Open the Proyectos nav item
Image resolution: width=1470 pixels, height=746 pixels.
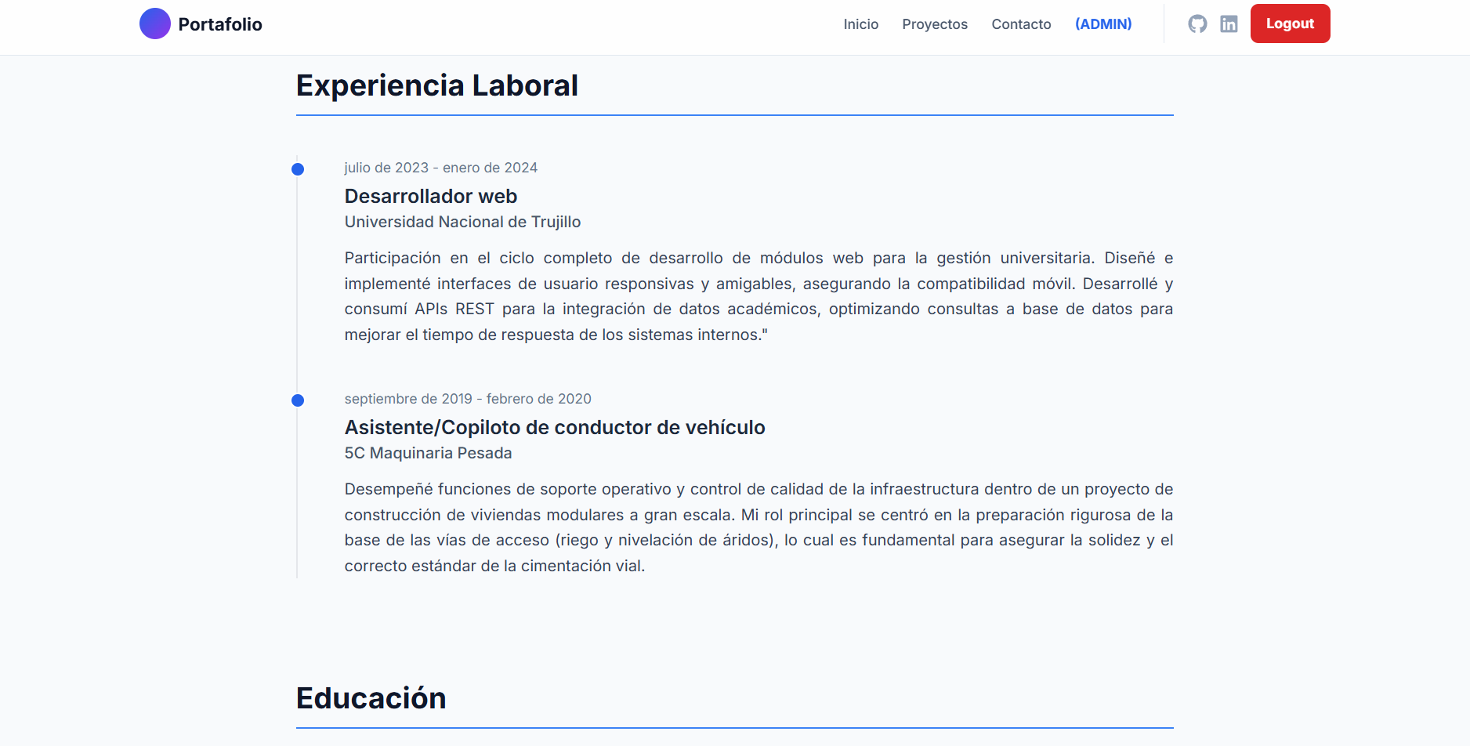pyautogui.click(x=934, y=24)
